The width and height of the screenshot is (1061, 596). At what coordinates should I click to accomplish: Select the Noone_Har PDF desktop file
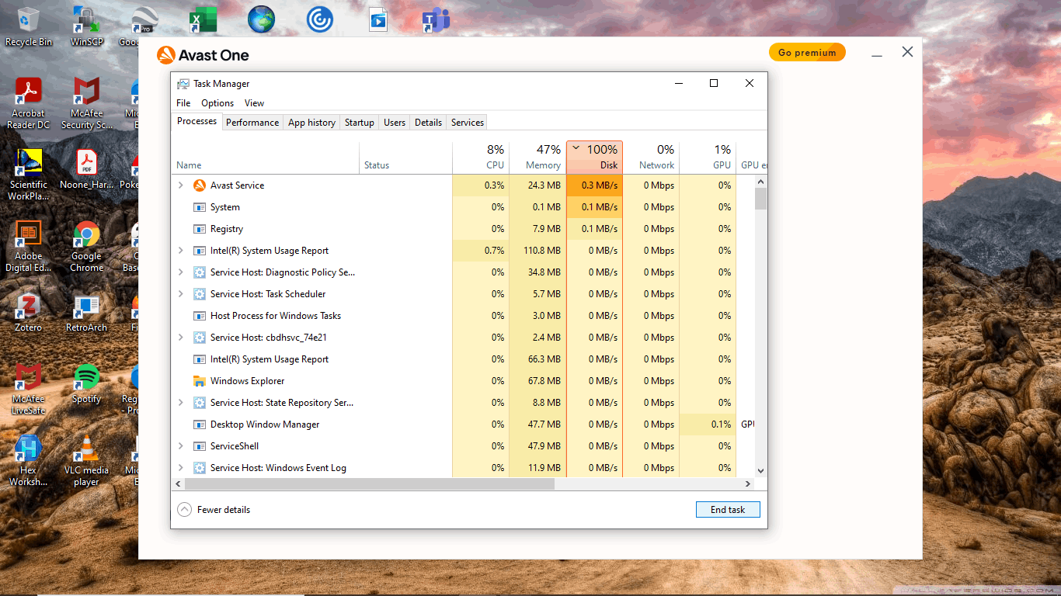pos(86,170)
